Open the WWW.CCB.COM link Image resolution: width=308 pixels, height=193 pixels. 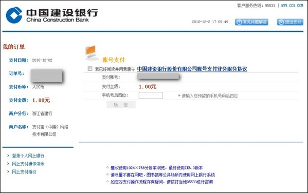pyautogui.click(x=292, y=6)
